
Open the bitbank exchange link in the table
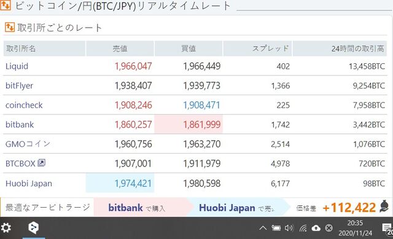point(20,124)
